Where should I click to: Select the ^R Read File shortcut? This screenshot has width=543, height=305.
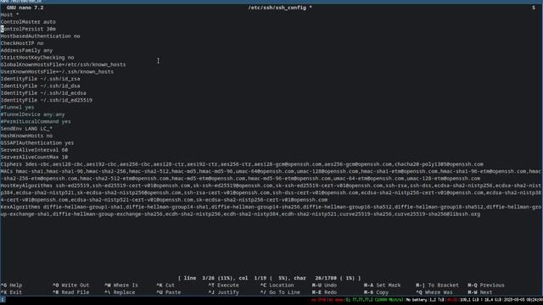pyautogui.click(x=70, y=292)
